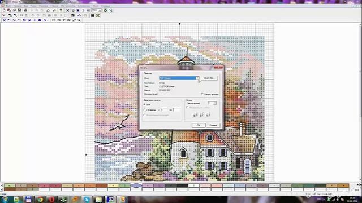The width and height of the screenshot is (362, 203).
Task: Toggle the collate copies checkbox
Action: (187, 108)
